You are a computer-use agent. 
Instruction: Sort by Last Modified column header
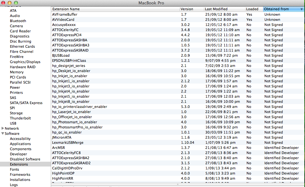[x=224, y=9]
